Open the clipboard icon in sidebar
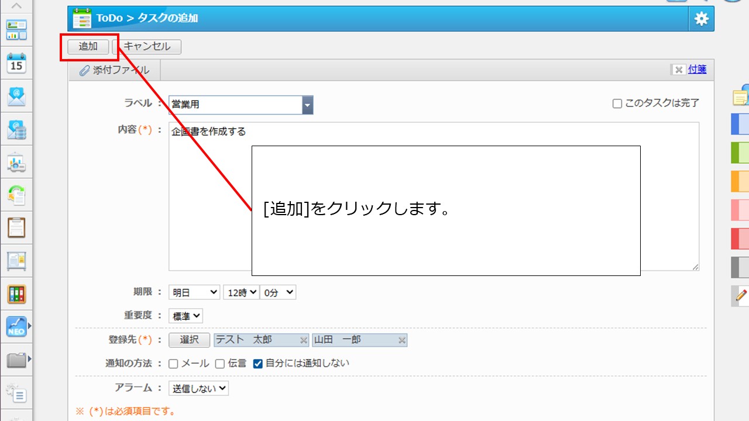Viewport: 749px width, 421px height. (16, 227)
